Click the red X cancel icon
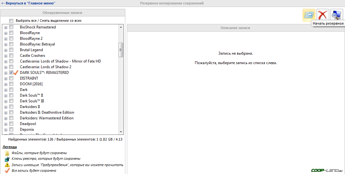Viewport: 345px width, 174px height. click(x=323, y=15)
